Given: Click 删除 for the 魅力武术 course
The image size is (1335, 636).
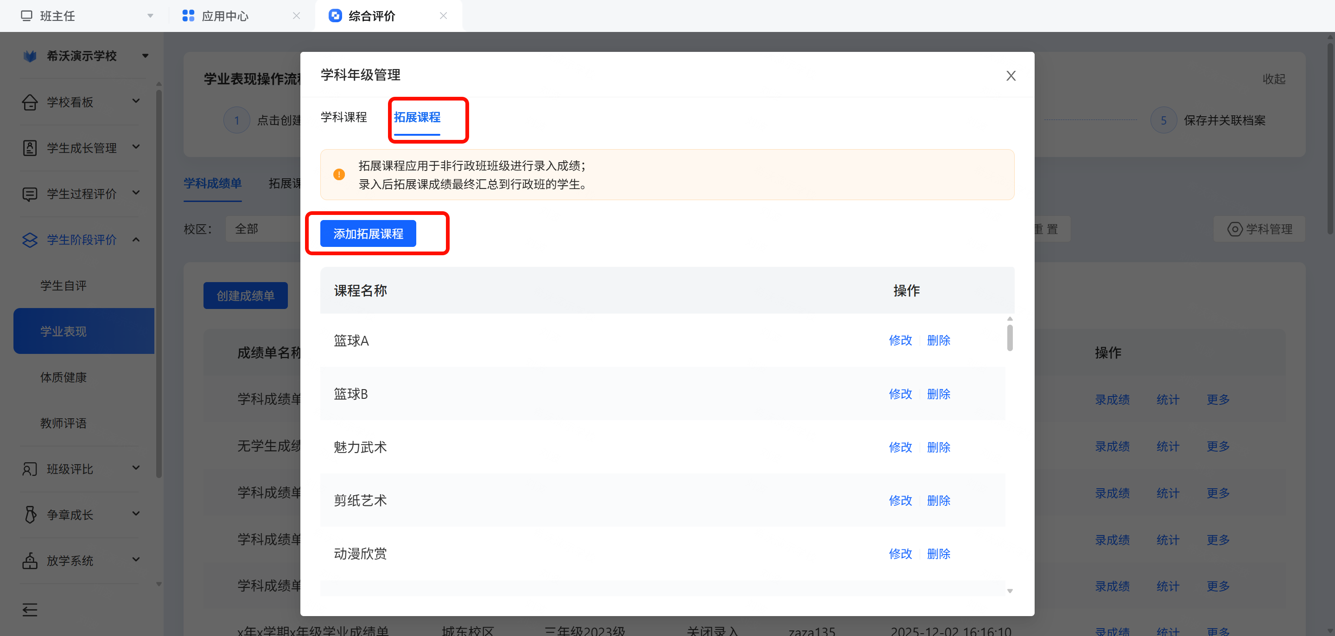Looking at the screenshot, I should click(x=938, y=447).
